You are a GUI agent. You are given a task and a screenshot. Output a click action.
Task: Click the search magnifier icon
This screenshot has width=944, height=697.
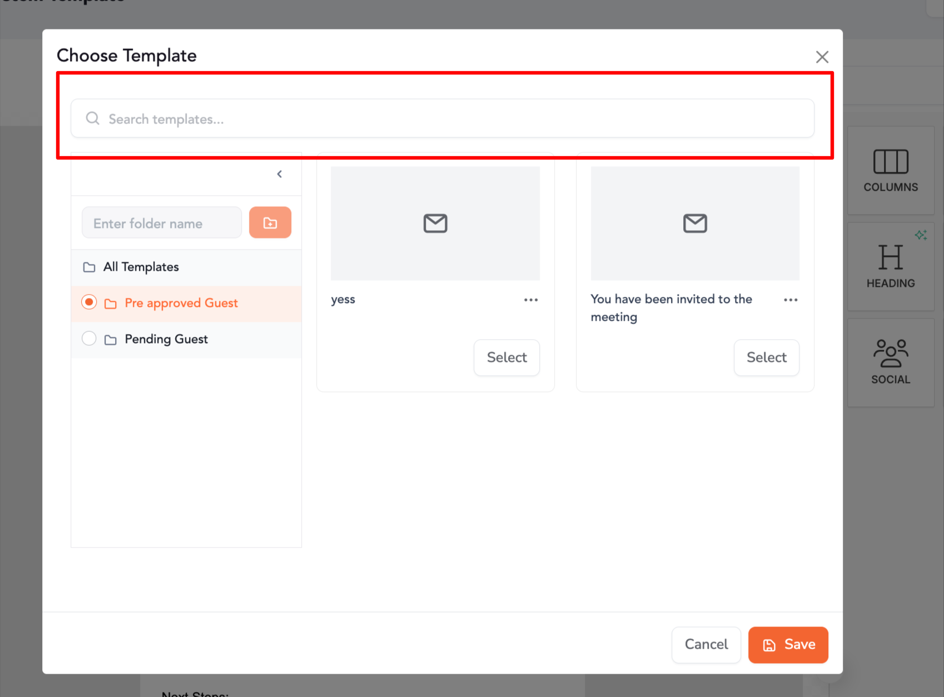(93, 118)
